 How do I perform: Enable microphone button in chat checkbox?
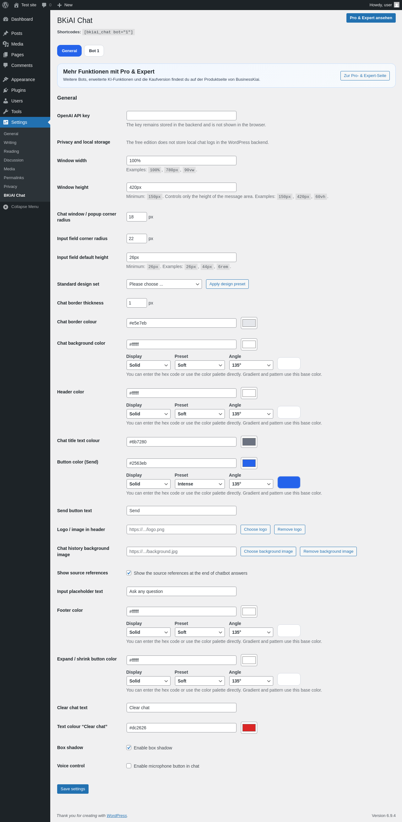tap(129, 765)
